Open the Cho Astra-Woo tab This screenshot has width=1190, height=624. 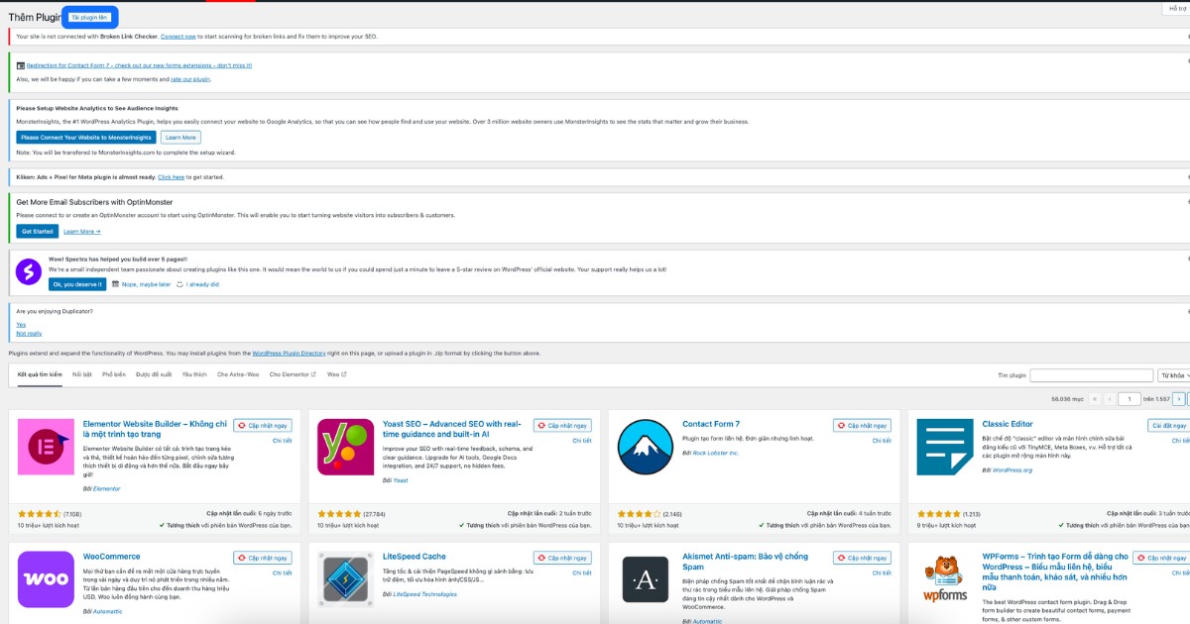[x=238, y=374]
